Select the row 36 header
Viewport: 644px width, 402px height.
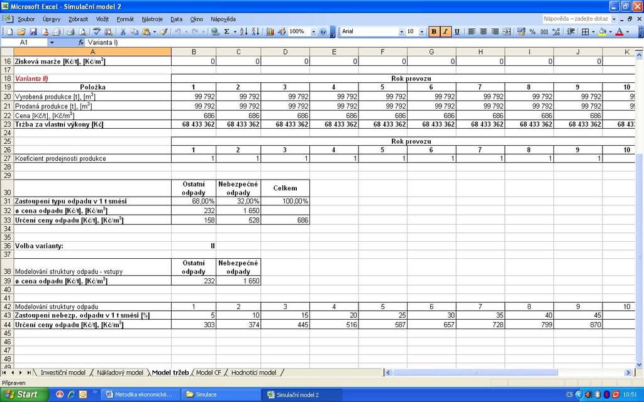(x=7, y=246)
